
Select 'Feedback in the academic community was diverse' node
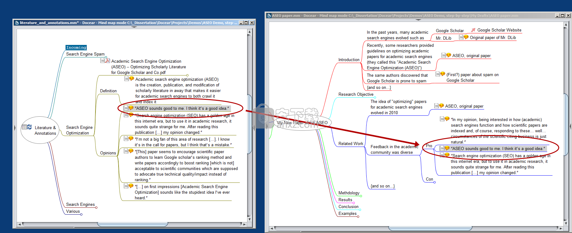point(394,149)
